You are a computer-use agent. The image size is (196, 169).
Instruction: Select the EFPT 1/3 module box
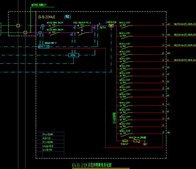pyautogui.click(x=44, y=47)
